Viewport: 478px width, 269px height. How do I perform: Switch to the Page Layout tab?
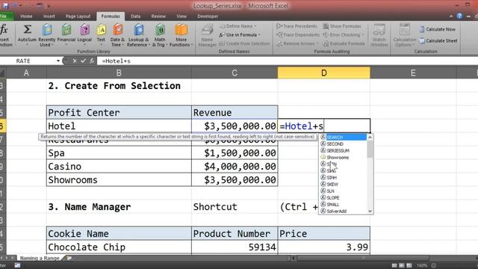78,16
